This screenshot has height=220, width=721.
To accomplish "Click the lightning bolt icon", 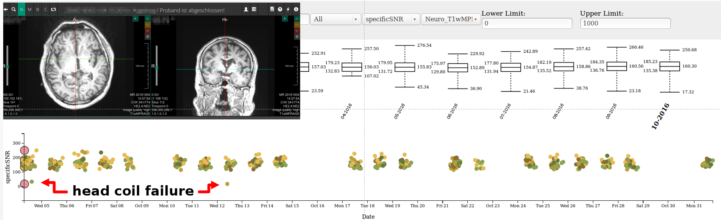I will coord(288,9).
